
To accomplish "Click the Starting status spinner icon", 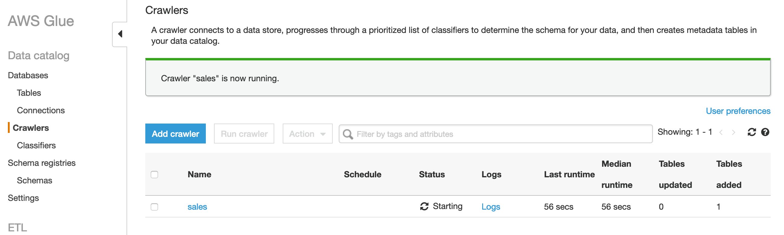I will point(424,206).
